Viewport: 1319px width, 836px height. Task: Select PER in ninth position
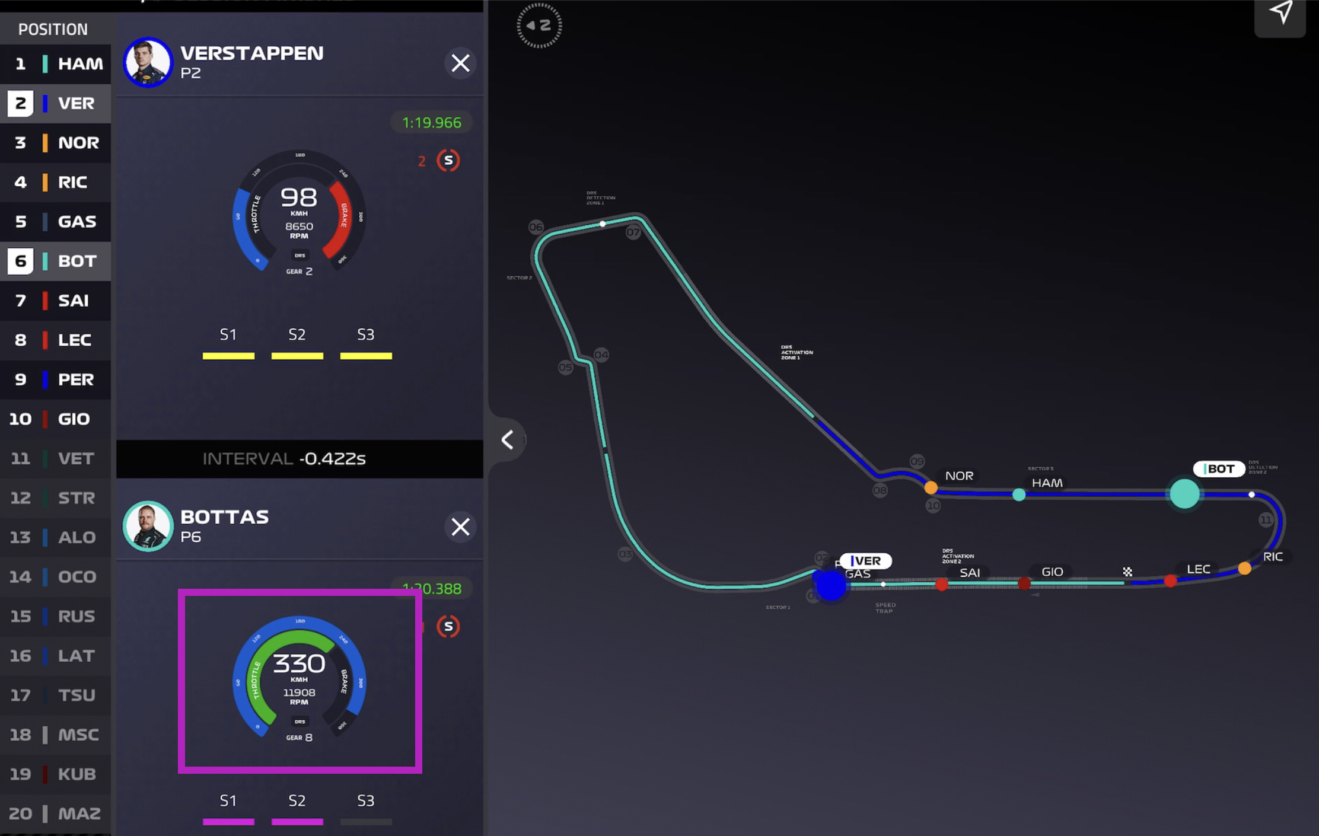tap(56, 379)
